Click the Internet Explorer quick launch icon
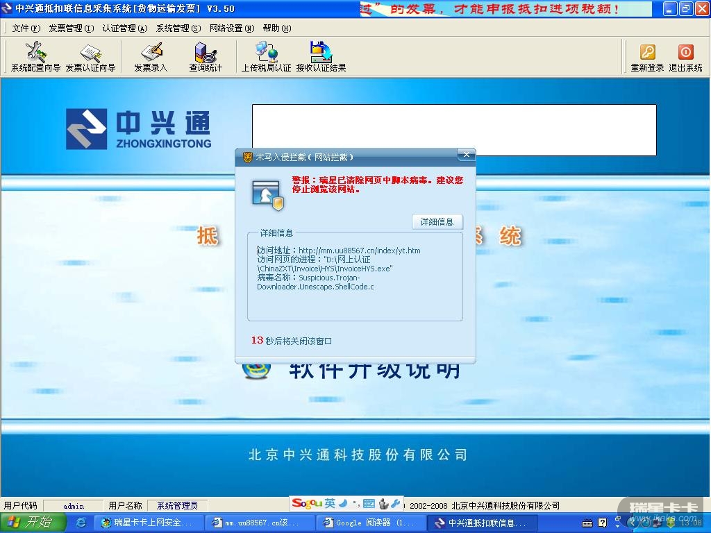Image resolution: width=711 pixels, height=533 pixels. click(81, 523)
